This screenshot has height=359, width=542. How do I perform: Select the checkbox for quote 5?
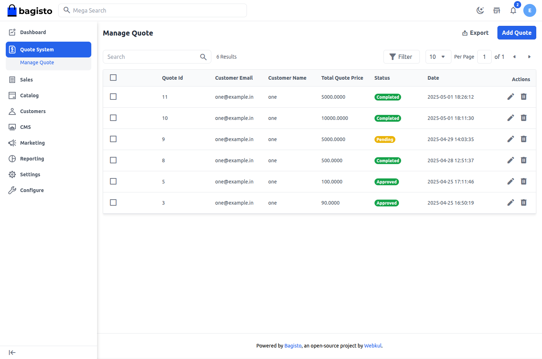click(113, 181)
